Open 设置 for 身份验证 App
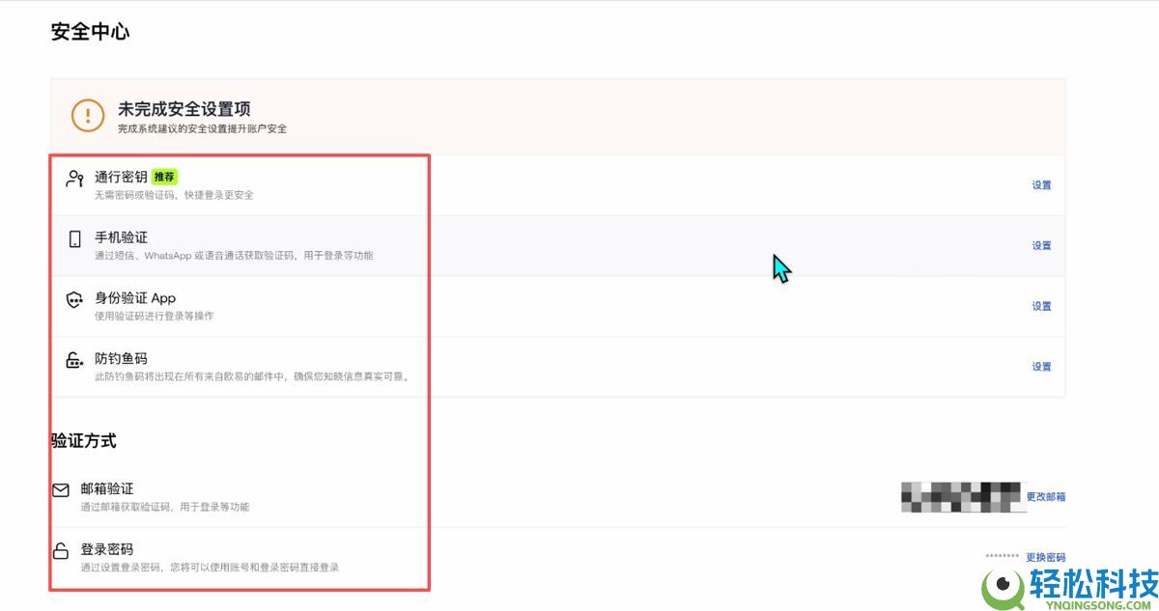 click(1041, 307)
